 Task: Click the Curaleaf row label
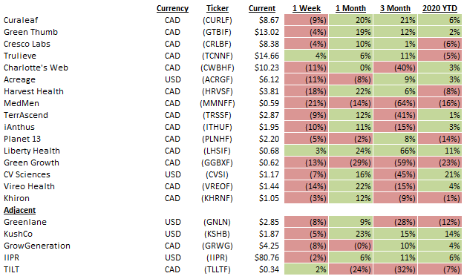click(x=21, y=20)
